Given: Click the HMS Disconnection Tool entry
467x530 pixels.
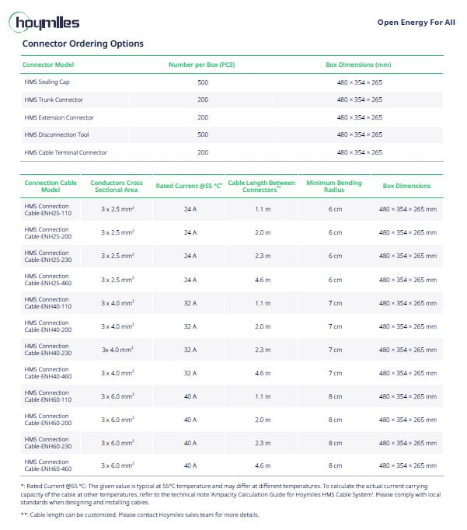Looking at the screenshot, I should click(x=57, y=134).
